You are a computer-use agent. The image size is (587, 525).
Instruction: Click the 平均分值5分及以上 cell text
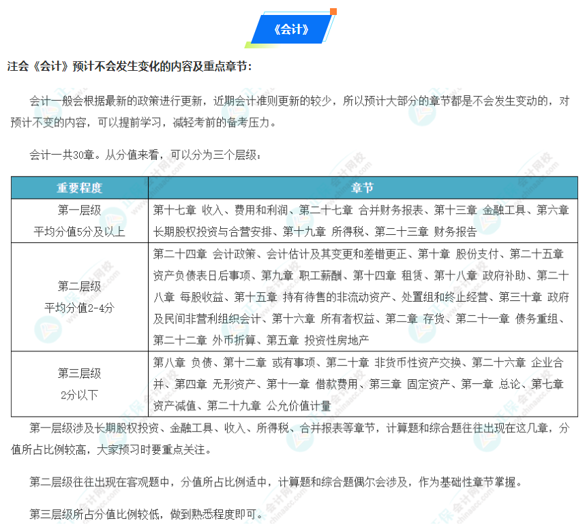click(x=79, y=232)
